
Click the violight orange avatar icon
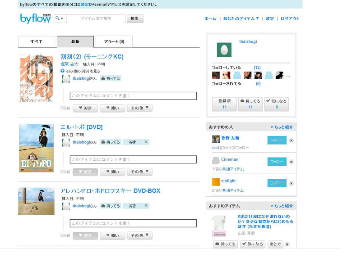[x=216, y=182]
